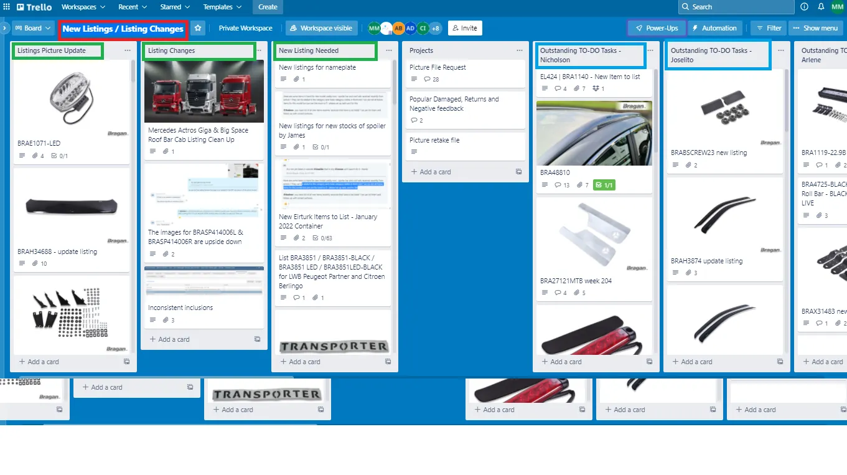The width and height of the screenshot is (847, 475).
Task: Click the CI board member avatar
Action: [x=423, y=28]
